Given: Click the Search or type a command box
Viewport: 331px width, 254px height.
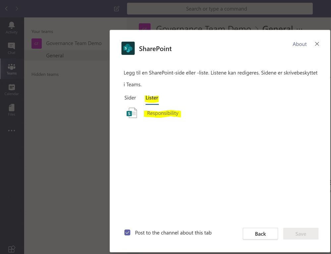Looking at the screenshot, I should coord(220,9).
